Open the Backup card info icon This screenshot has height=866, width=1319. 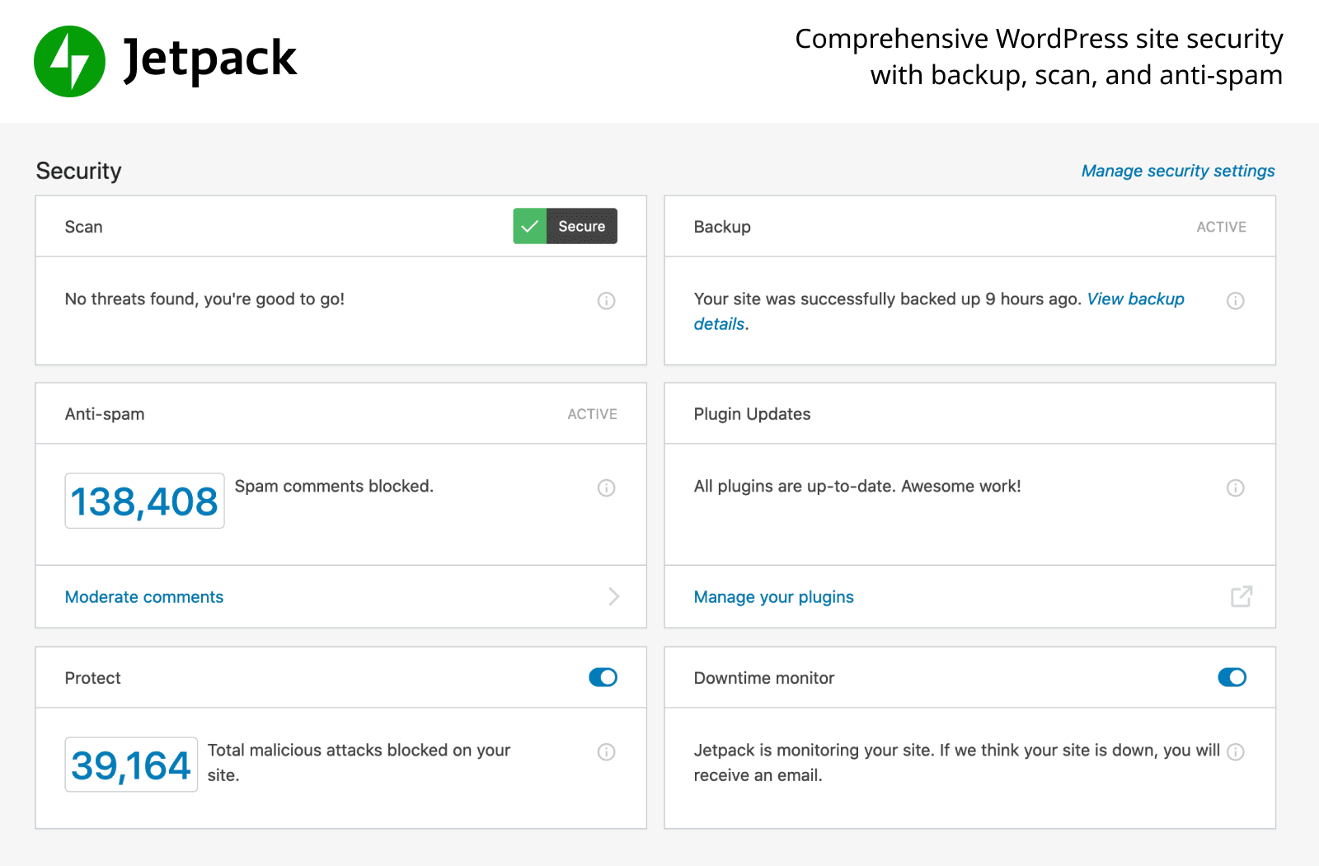tap(1235, 300)
